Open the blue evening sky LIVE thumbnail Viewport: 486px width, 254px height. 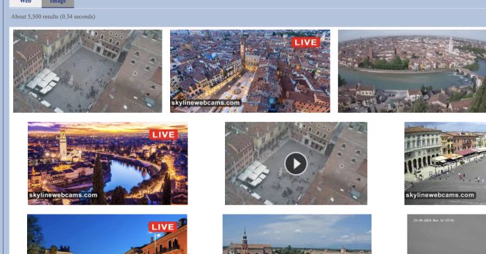(x=107, y=234)
